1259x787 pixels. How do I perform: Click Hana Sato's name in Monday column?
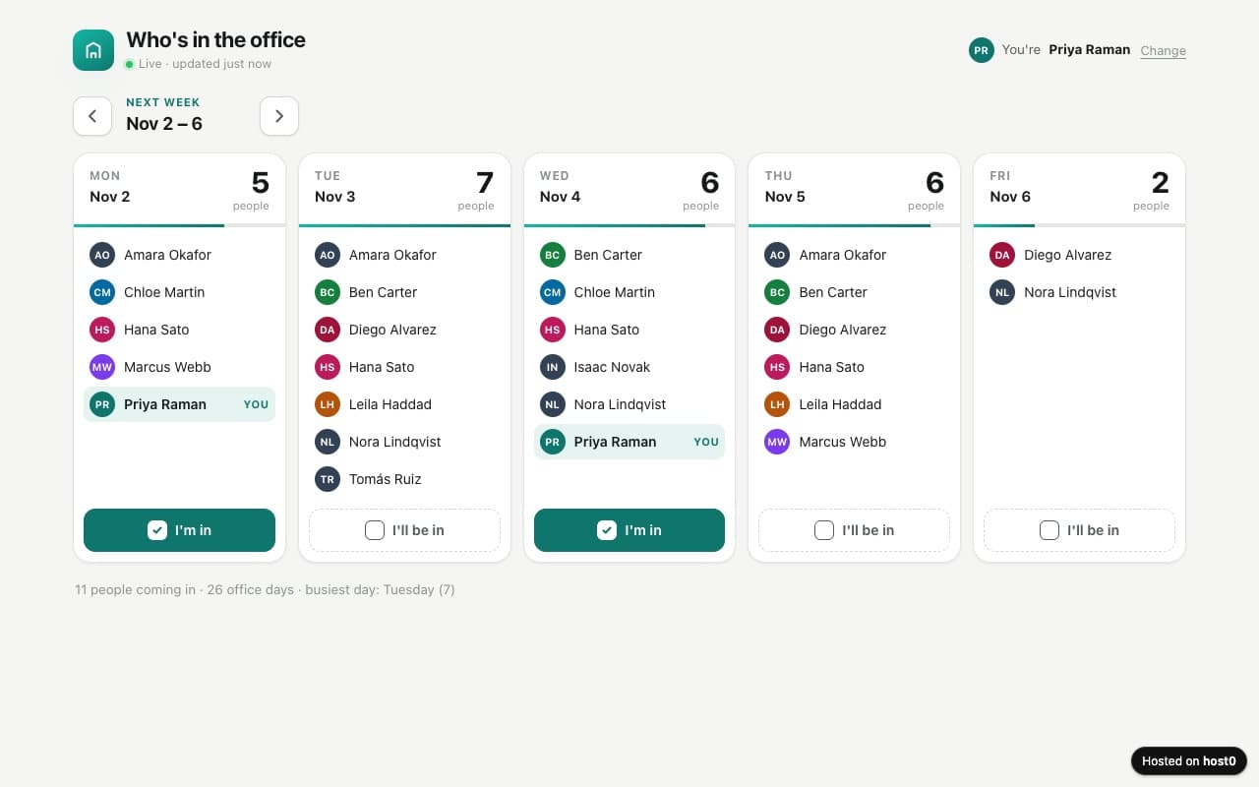(x=156, y=330)
